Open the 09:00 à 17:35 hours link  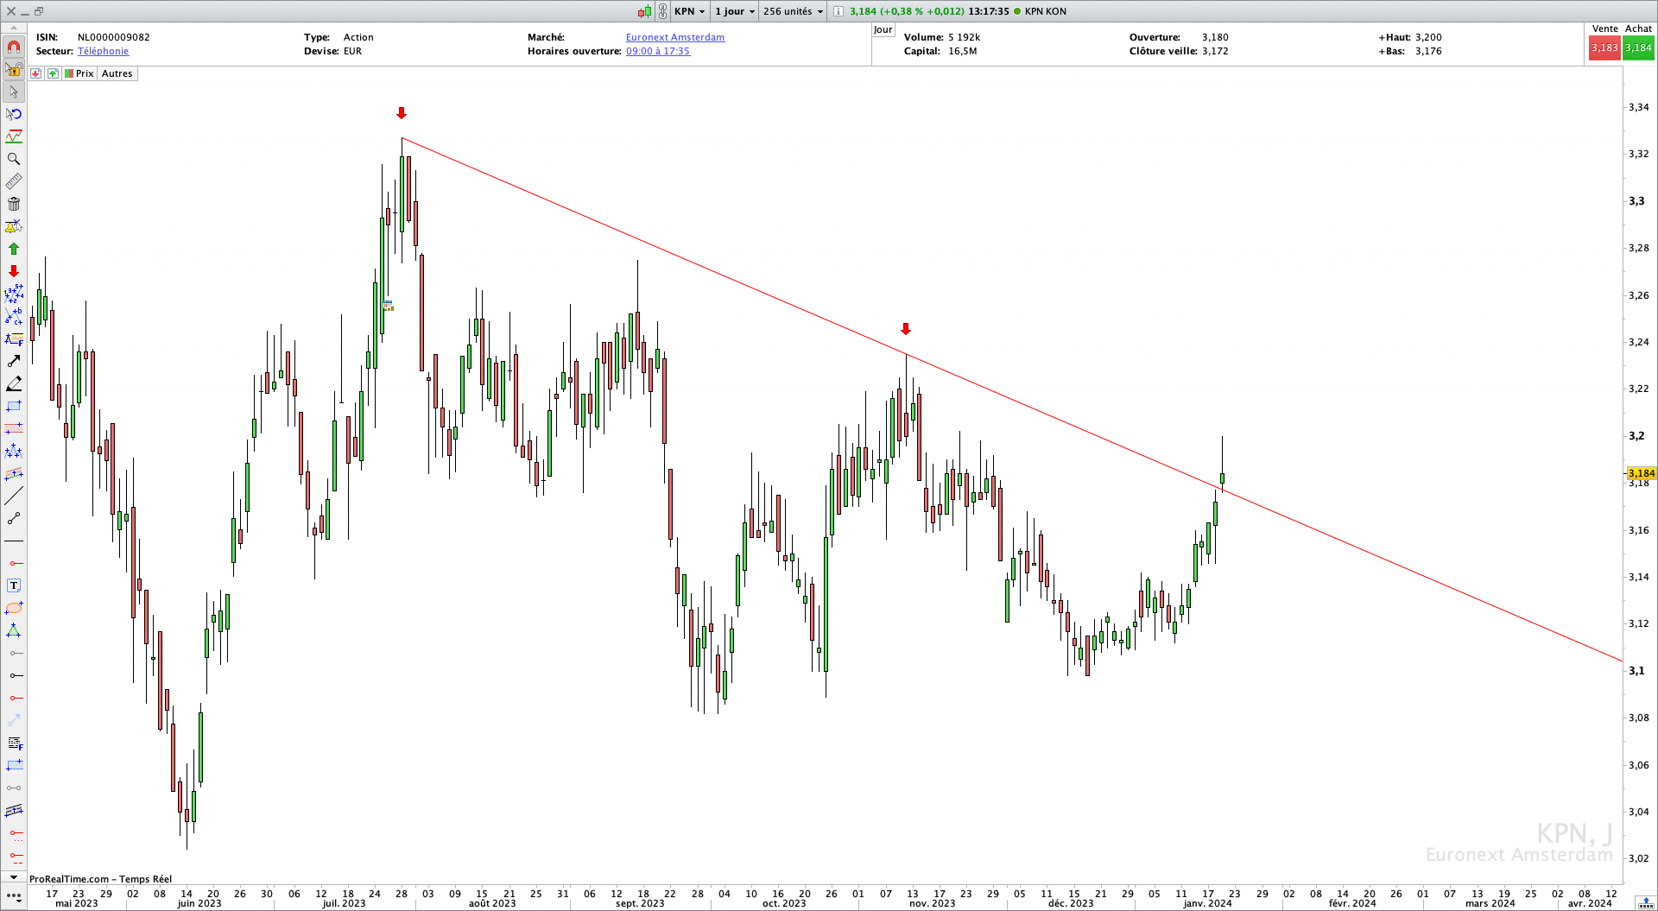click(x=658, y=51)
